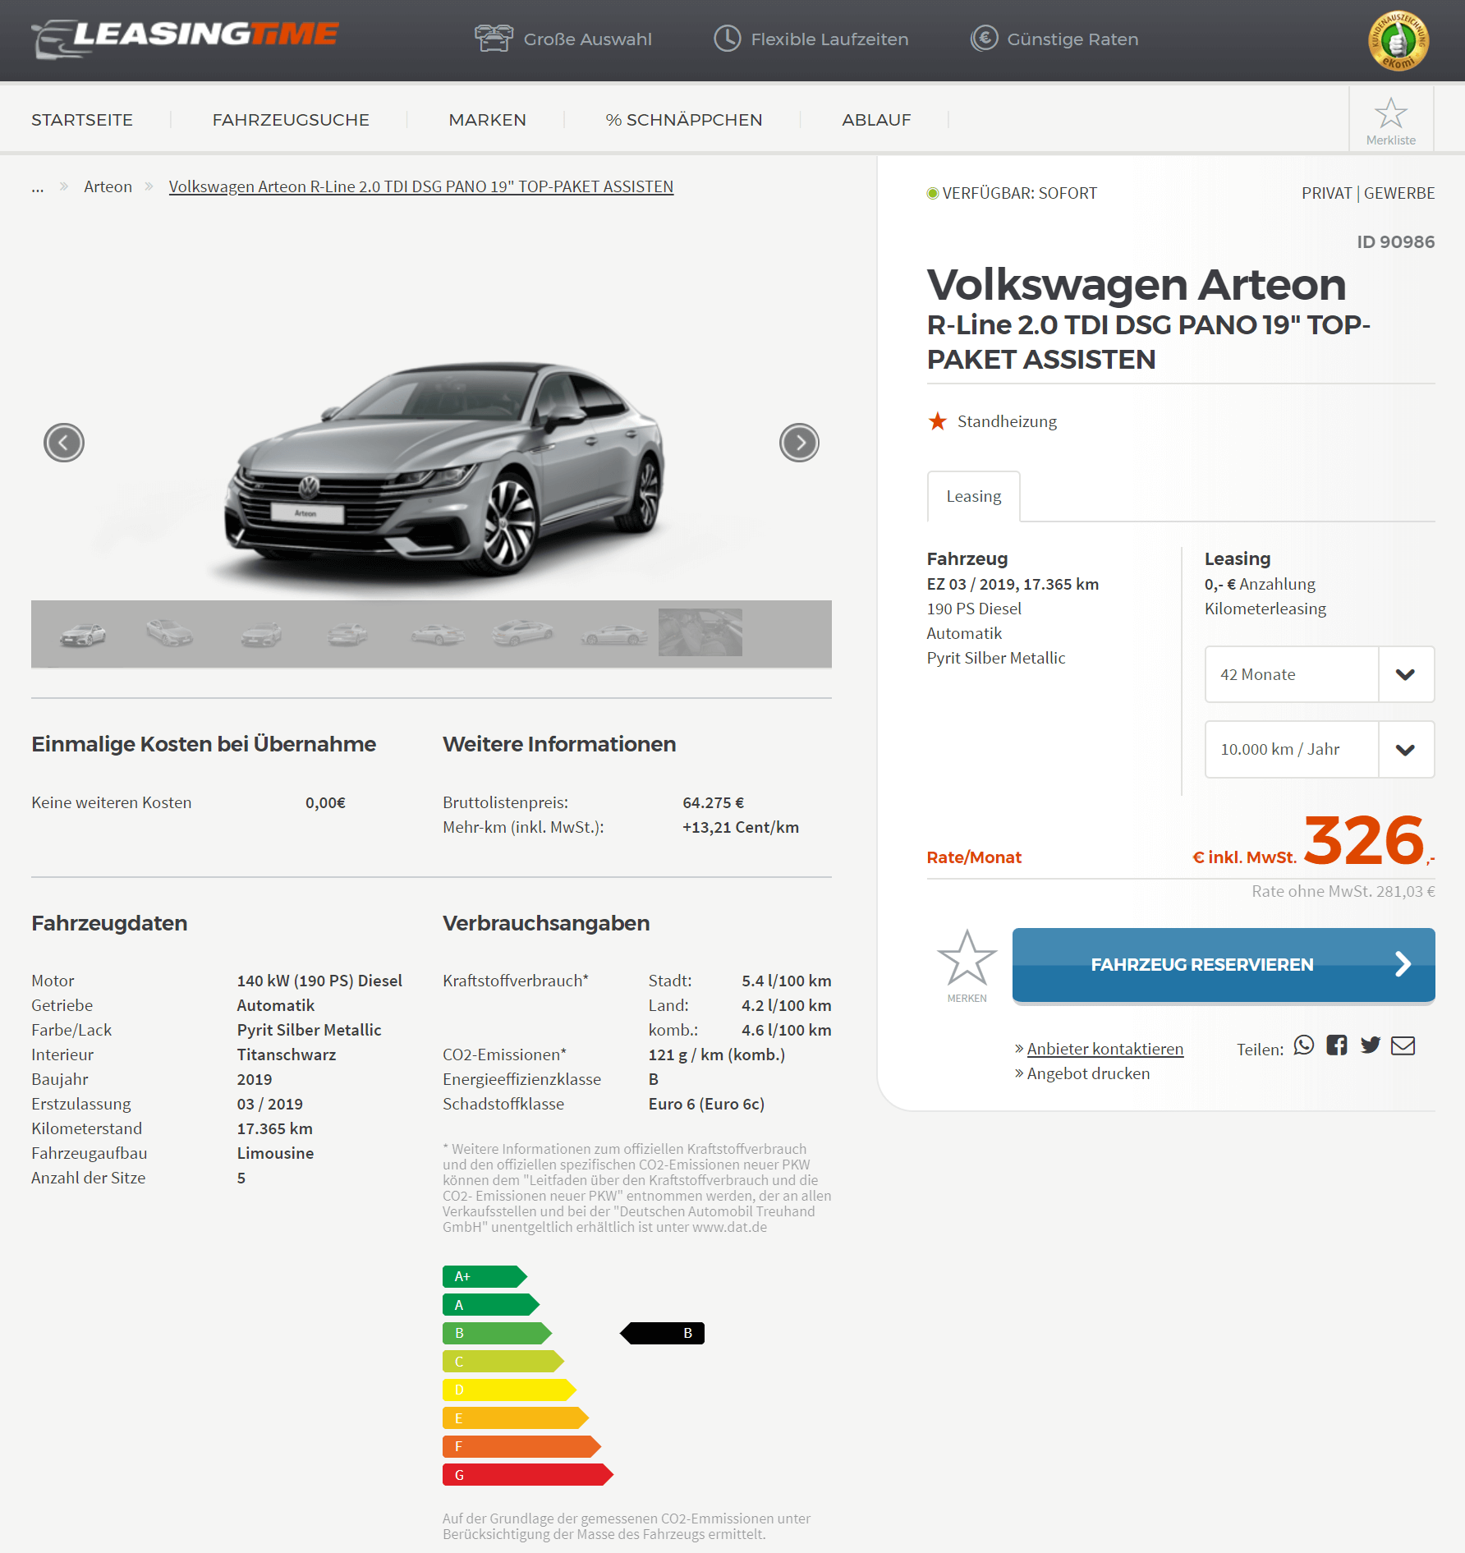
Task: Open the 42 Monate duration dropdown
Action: click(x=1319, y=674)
